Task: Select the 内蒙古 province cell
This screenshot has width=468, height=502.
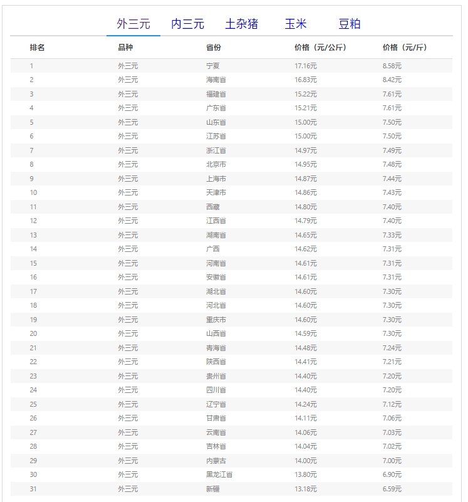Action: point(216,461)
